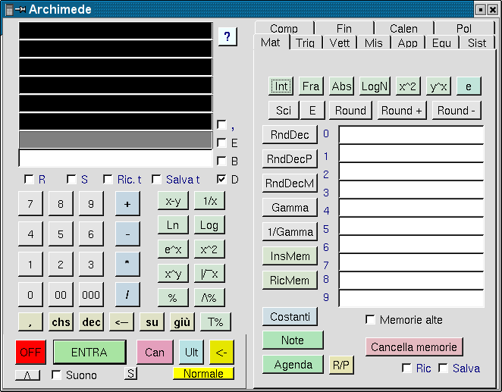Click the percent key
This screenshot has height=392, width=502.
173,297
